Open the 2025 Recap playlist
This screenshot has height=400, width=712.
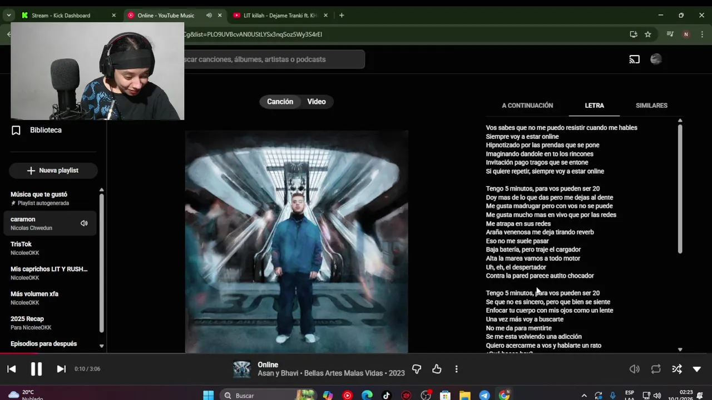point(50,323)
